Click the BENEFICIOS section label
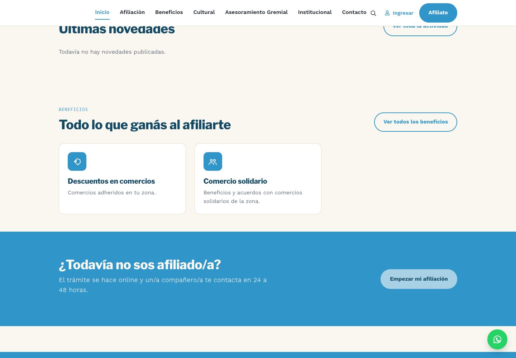 point(73,110)
